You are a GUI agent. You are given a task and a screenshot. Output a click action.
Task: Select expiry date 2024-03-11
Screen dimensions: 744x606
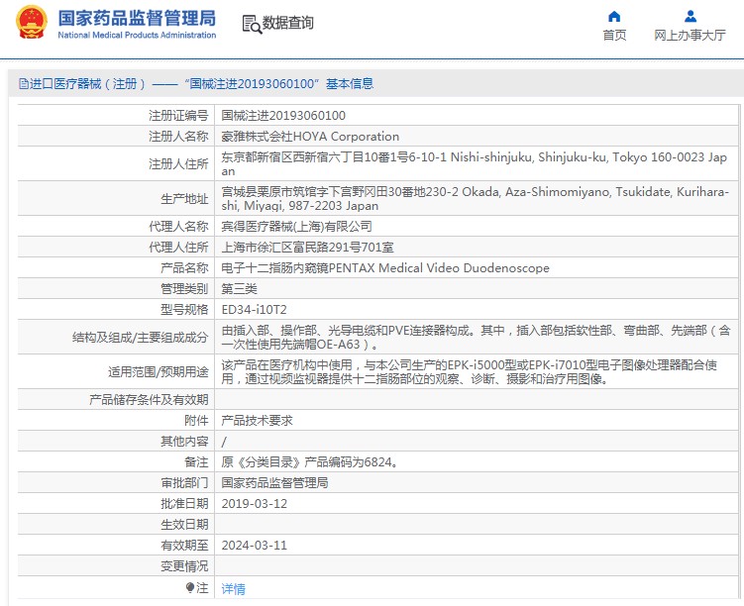[x=255, y=546]
